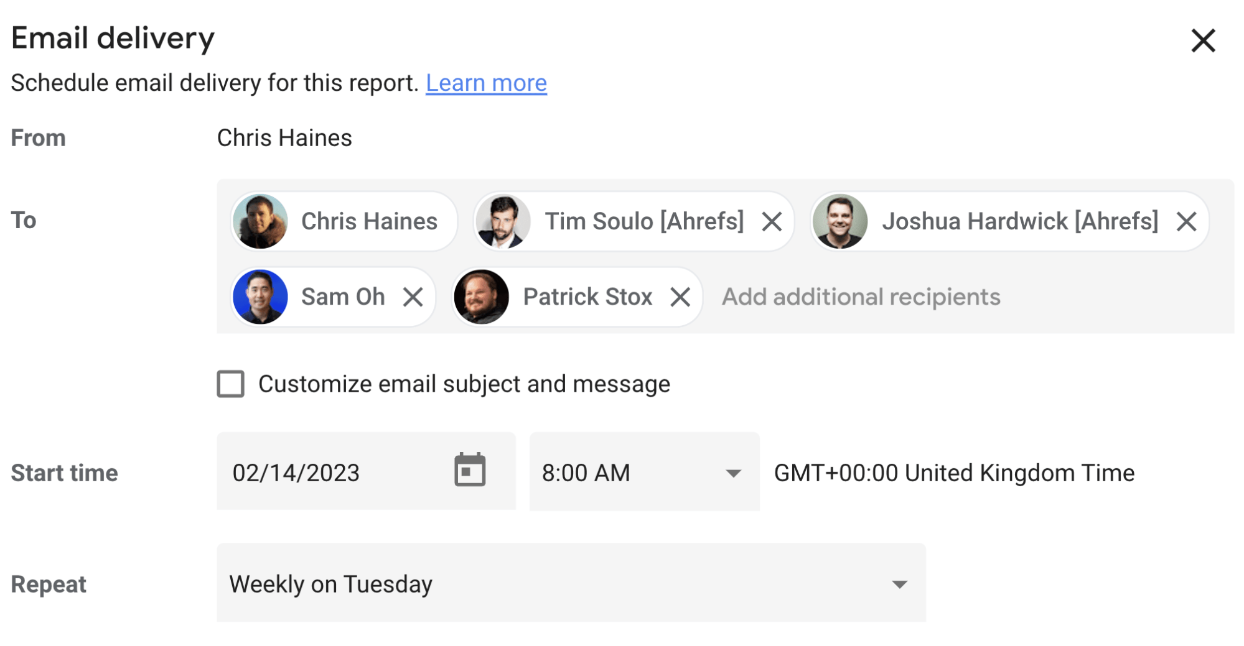Open the delivery time selector
1244x646 pixels.
tap(644, 472)
